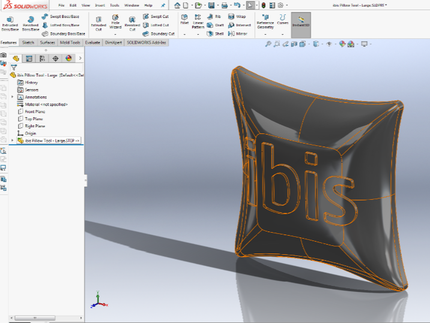Image resolution: width=430 pixels, height=323 pixels.
Task: Open the Options gear icon
Action: point(280,5)
